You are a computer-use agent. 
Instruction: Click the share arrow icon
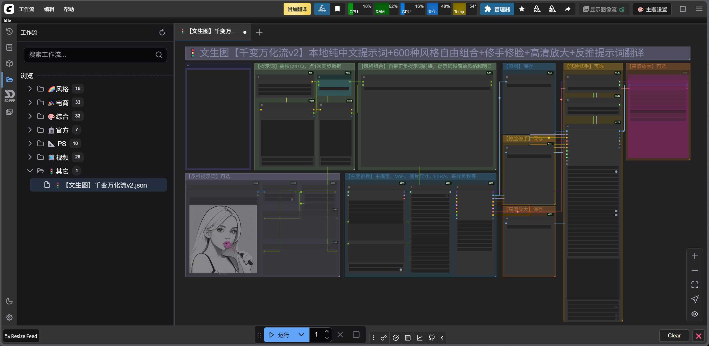[567, 9]
